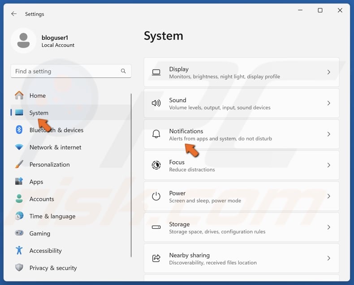Image resolution: width=354 pixels, height=285 pixels.
Task: Click 'Screen and sleep, power mode' description
Action: [205, 201]
